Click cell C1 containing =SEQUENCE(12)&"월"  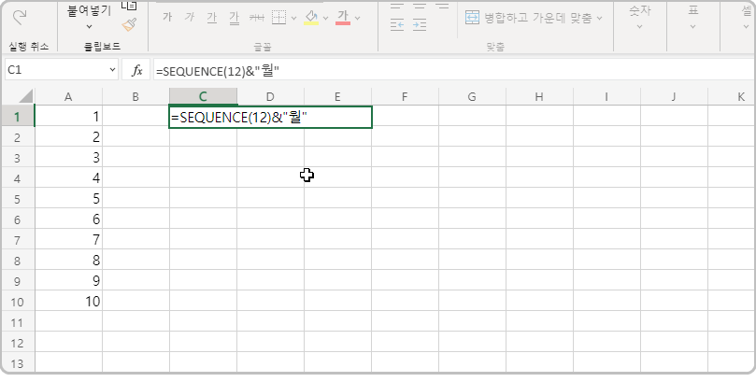pyautogui.click(x=270, y=117)
